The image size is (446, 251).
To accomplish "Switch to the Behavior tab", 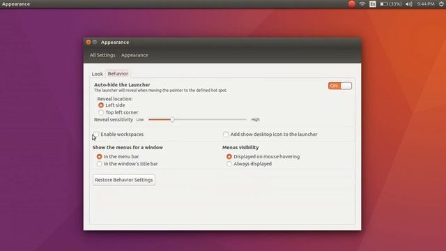I will 118,74.
